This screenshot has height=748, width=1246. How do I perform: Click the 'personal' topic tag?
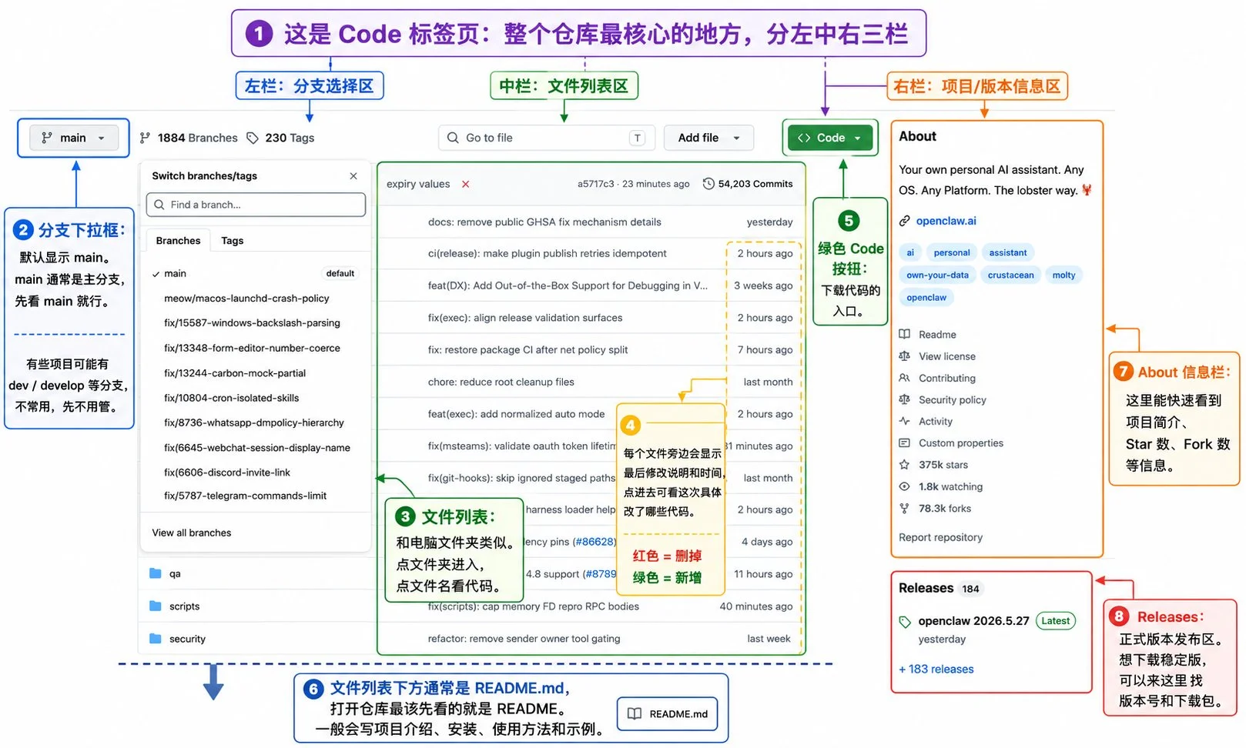click(x=952, y=252)
